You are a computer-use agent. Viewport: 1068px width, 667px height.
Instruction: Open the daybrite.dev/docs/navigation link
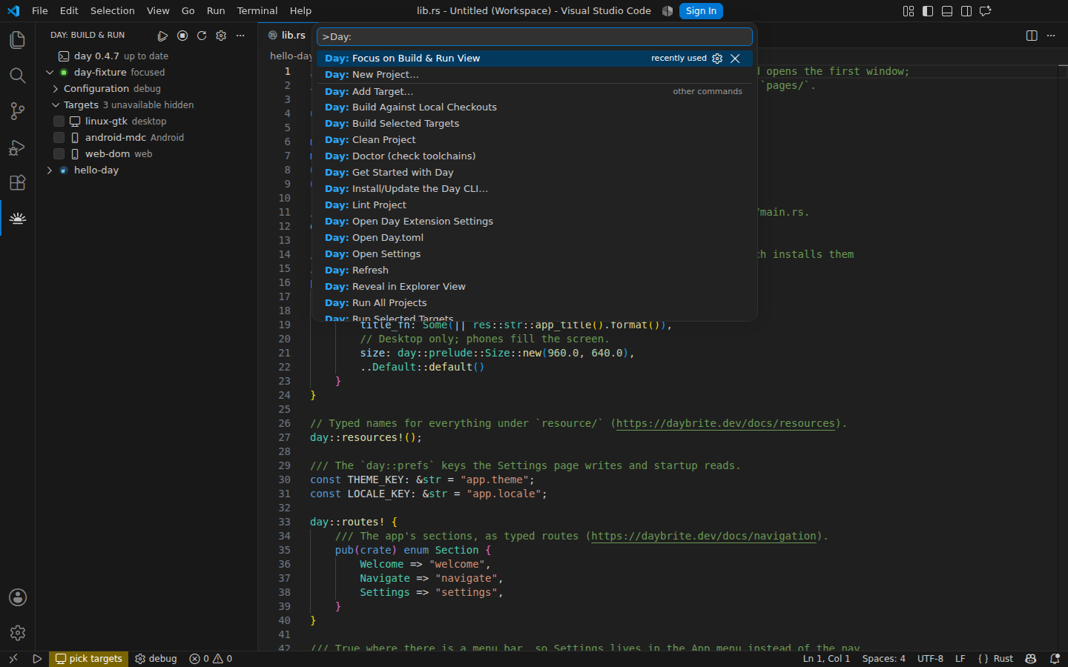704,537
